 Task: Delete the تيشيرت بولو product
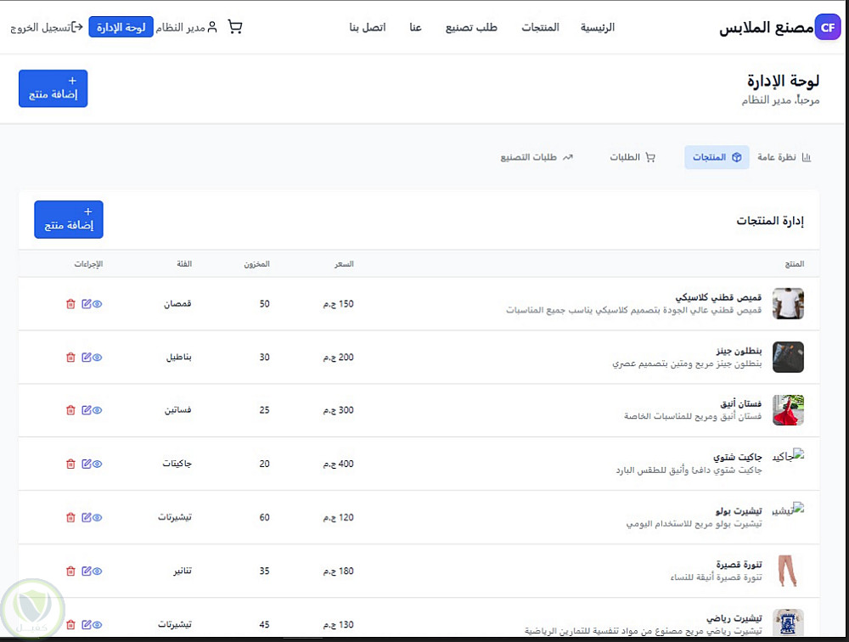click(70, 517)
